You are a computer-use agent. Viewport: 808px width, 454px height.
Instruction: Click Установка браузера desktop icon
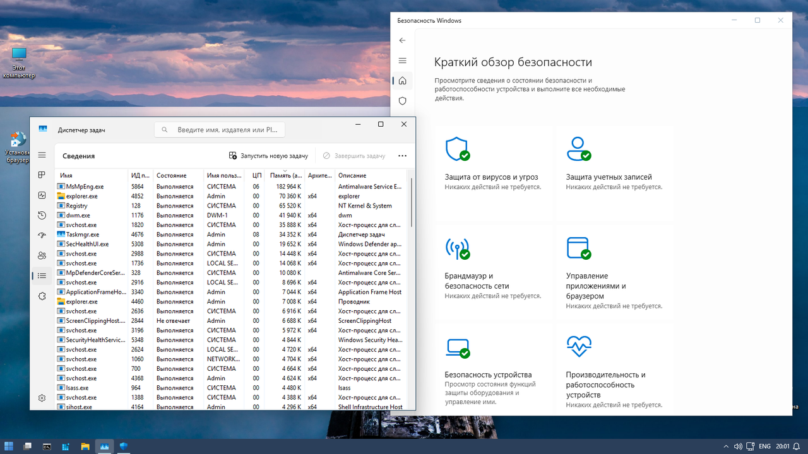tap(17, 148)
